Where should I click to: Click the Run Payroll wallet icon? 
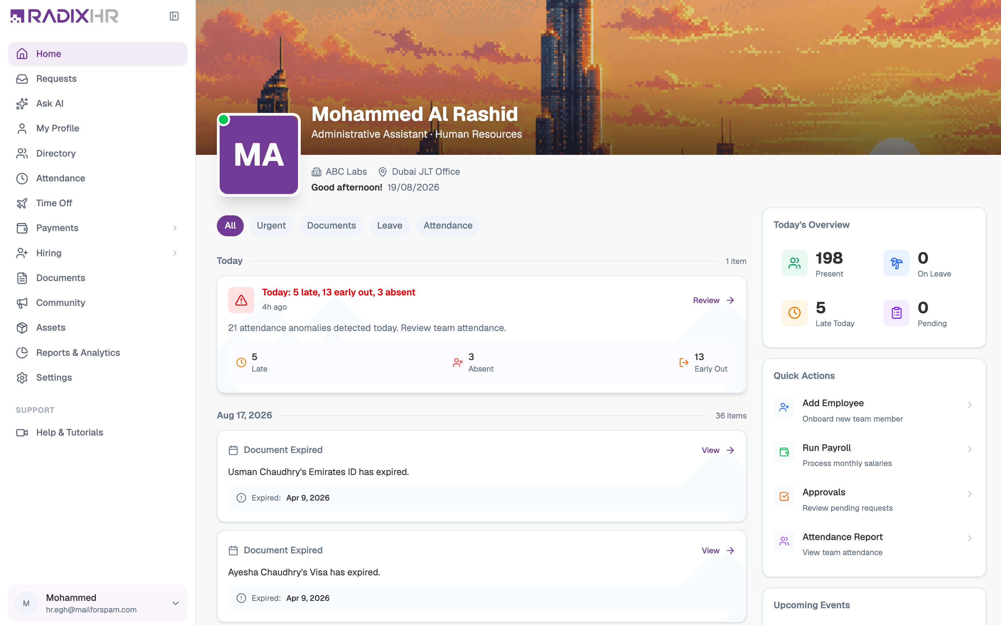[784, 452]
